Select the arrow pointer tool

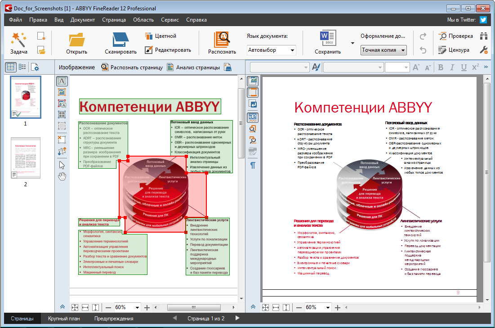62,165
